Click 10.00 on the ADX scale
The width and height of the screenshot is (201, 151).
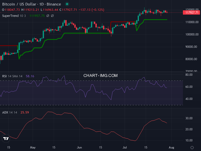189,140
